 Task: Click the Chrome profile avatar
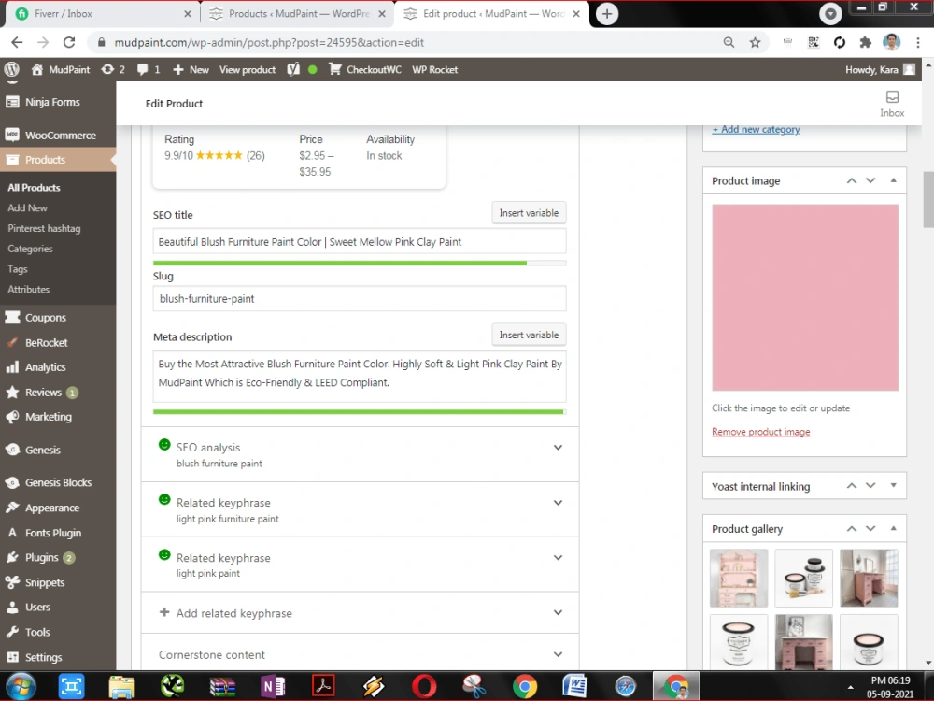pos(891,42)
